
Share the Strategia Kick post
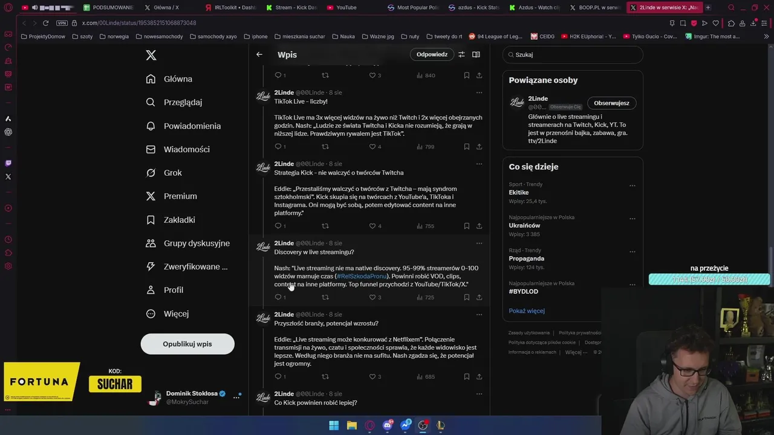click(479, 226)
